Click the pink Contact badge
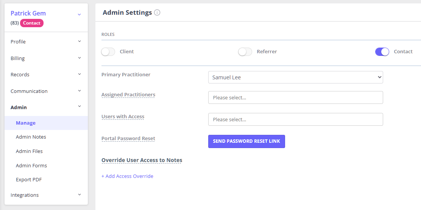 (32, 23)
